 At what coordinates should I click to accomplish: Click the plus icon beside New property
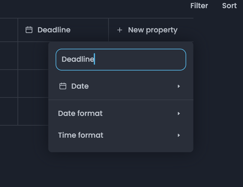(x=120, y=30)
